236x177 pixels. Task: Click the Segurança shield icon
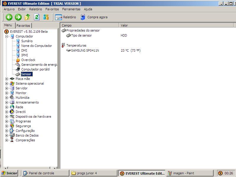[12, 126]
